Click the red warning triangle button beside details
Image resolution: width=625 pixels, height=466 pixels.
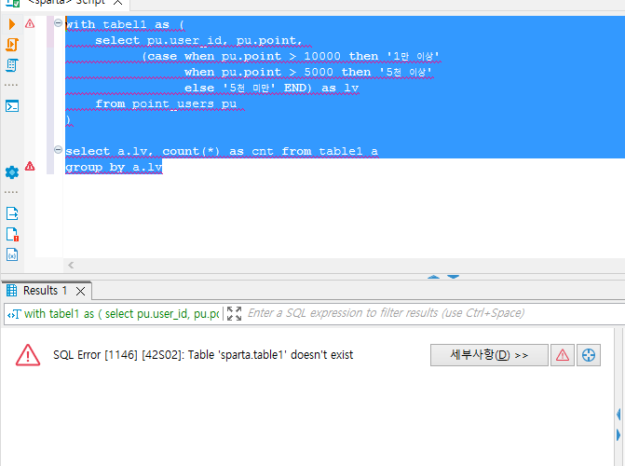click(x=562, y=355)
